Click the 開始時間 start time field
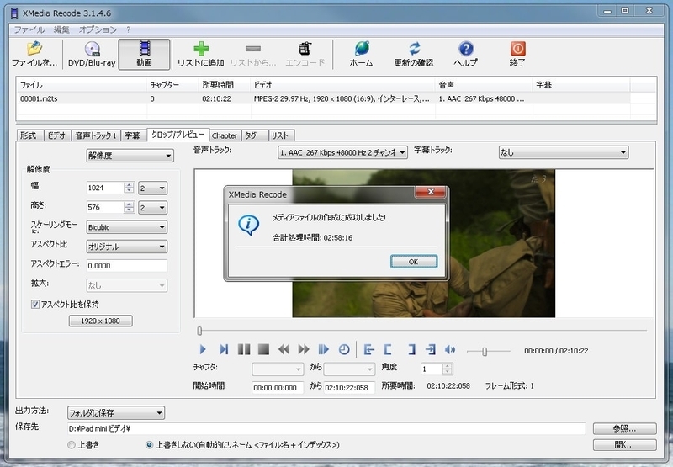The height and width of the screenshot is (467, 673). (278, 388)
